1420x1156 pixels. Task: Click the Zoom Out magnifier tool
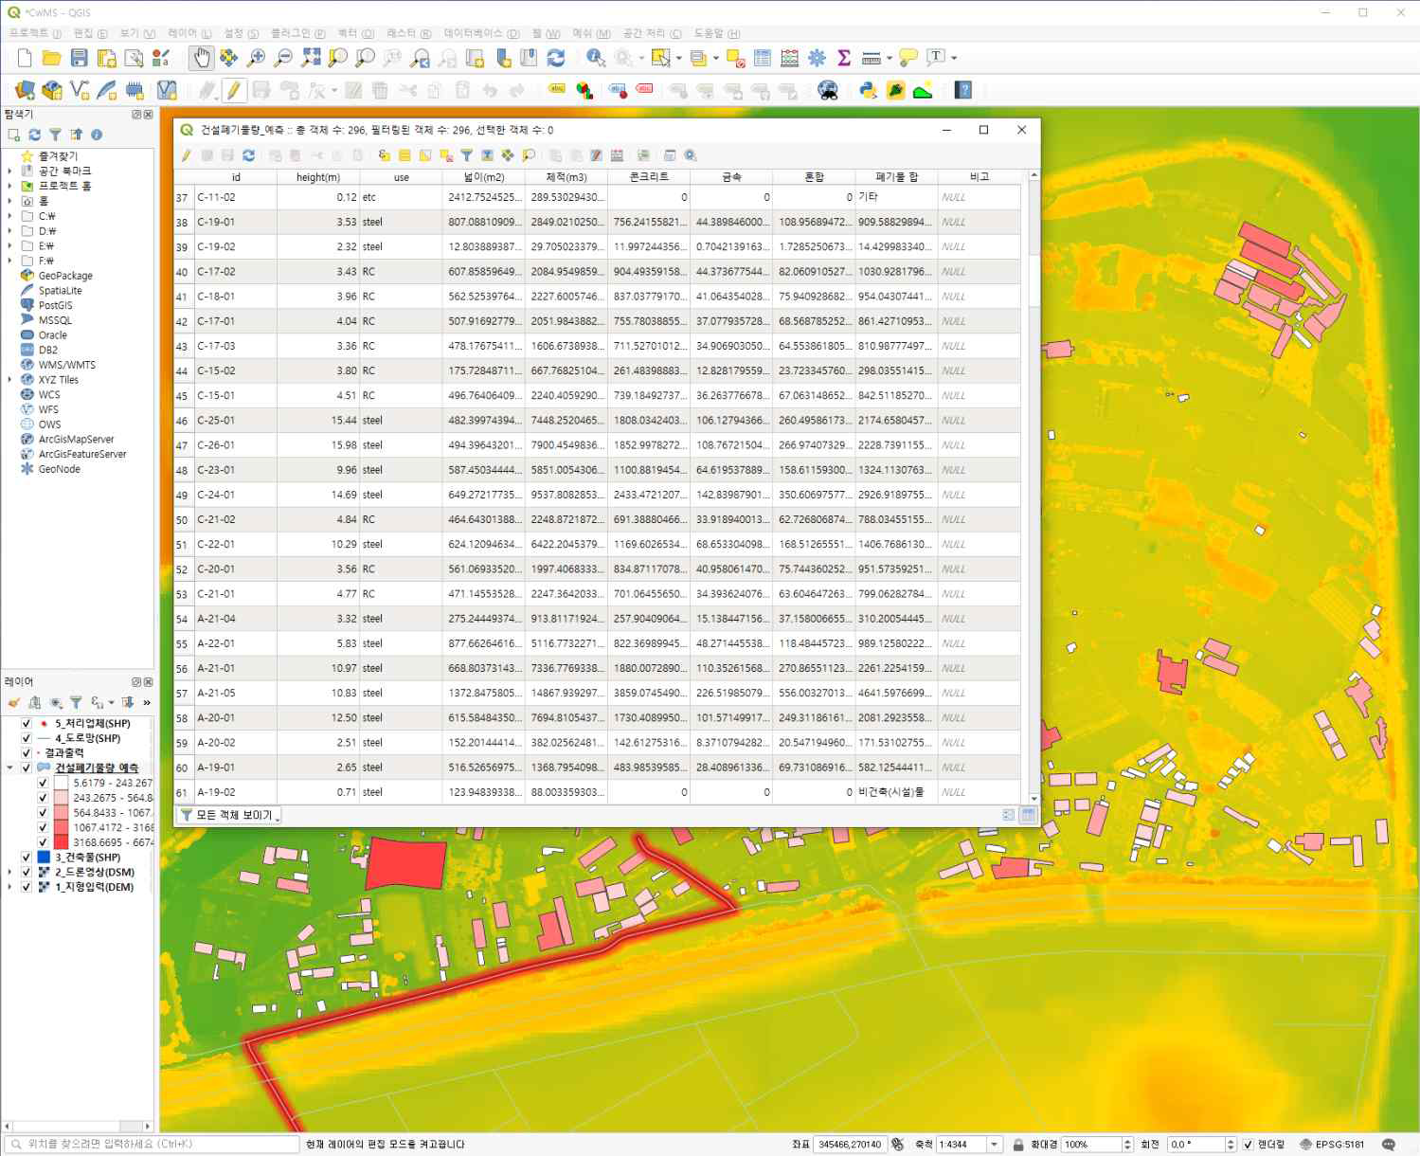point(282,59)
